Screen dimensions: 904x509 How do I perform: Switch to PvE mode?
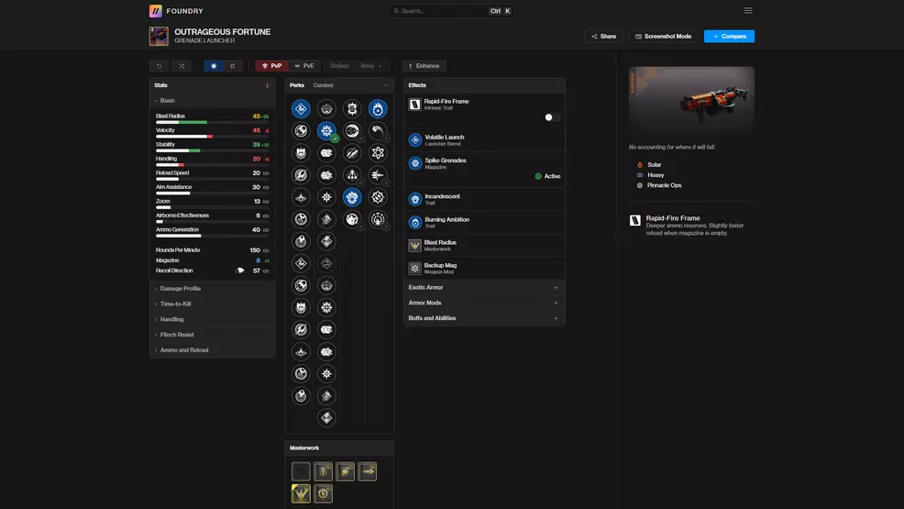pyautogui.click(x=304, y=66)
